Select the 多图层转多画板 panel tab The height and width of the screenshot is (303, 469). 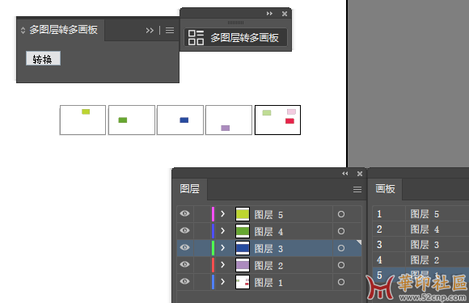(61, 30)
